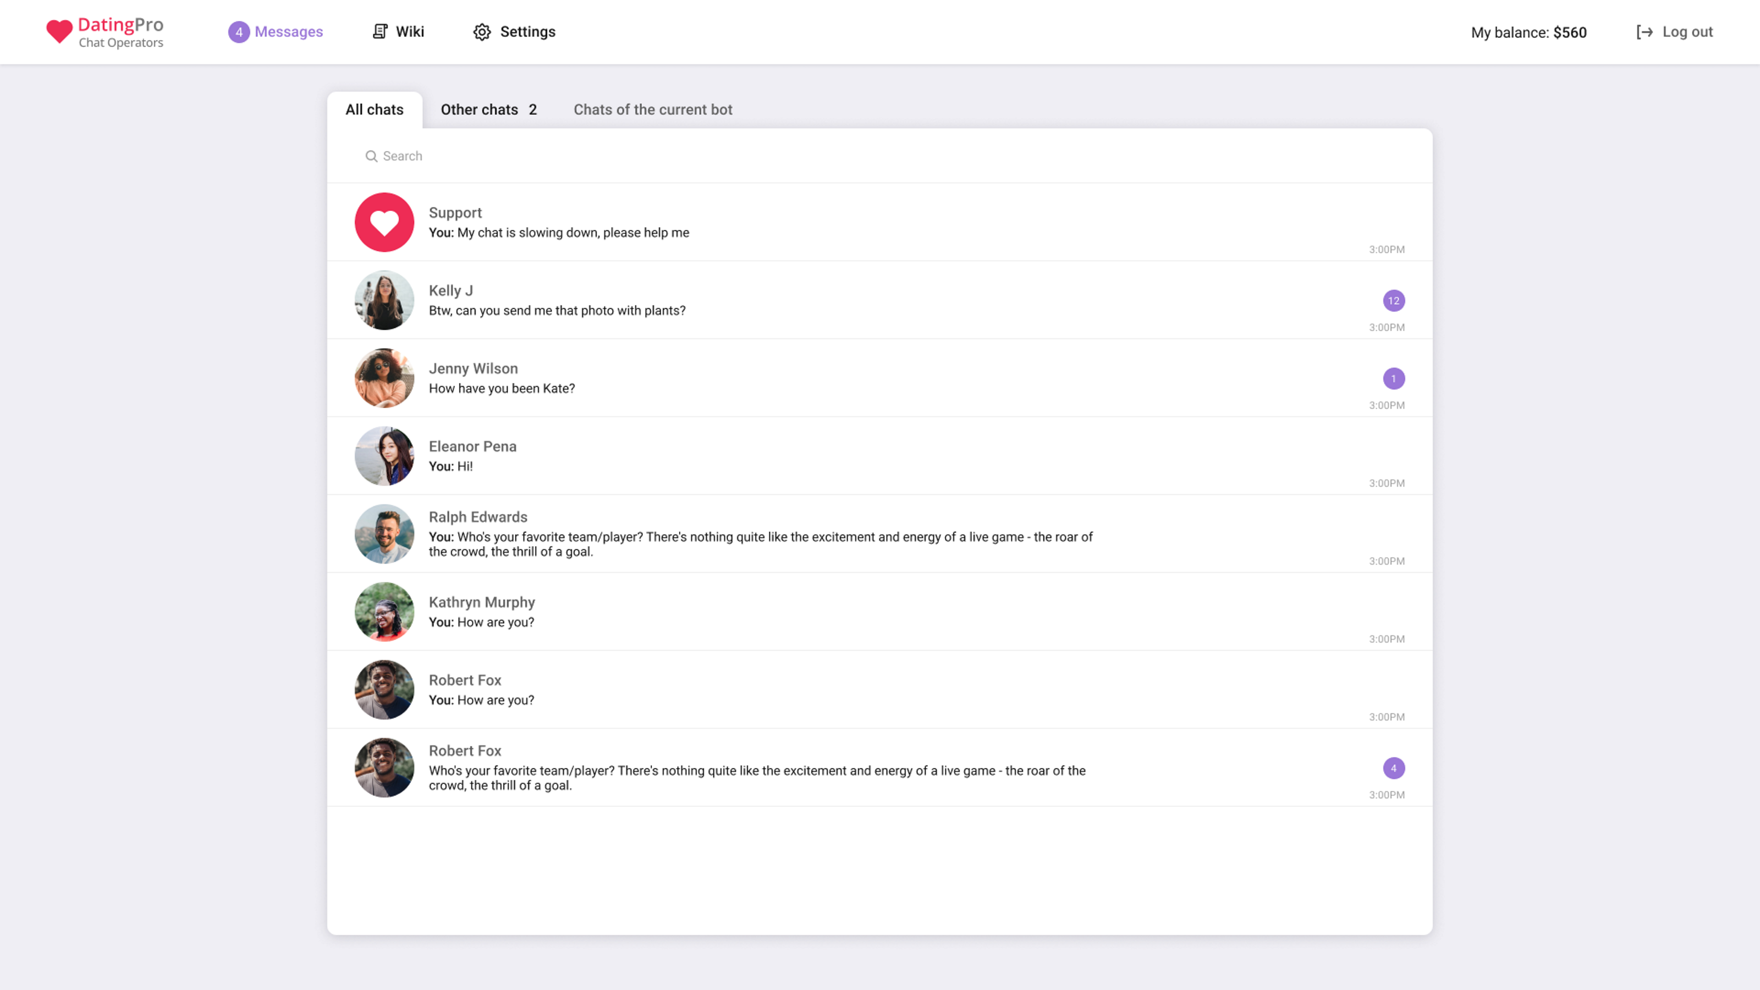Click the search magnifier icon
1760x990 pixels.
(371, 157)
